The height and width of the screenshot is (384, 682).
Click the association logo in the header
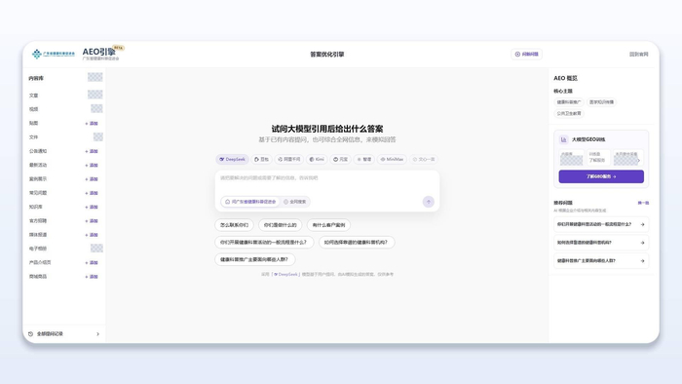point(53,54)
